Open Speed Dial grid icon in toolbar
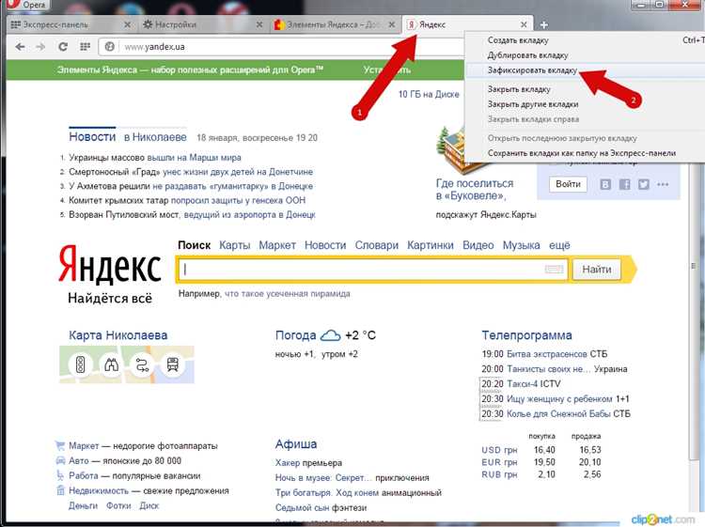Image resolution: width=705 pixels, height=527 pixels. click(x=86, y=46)
